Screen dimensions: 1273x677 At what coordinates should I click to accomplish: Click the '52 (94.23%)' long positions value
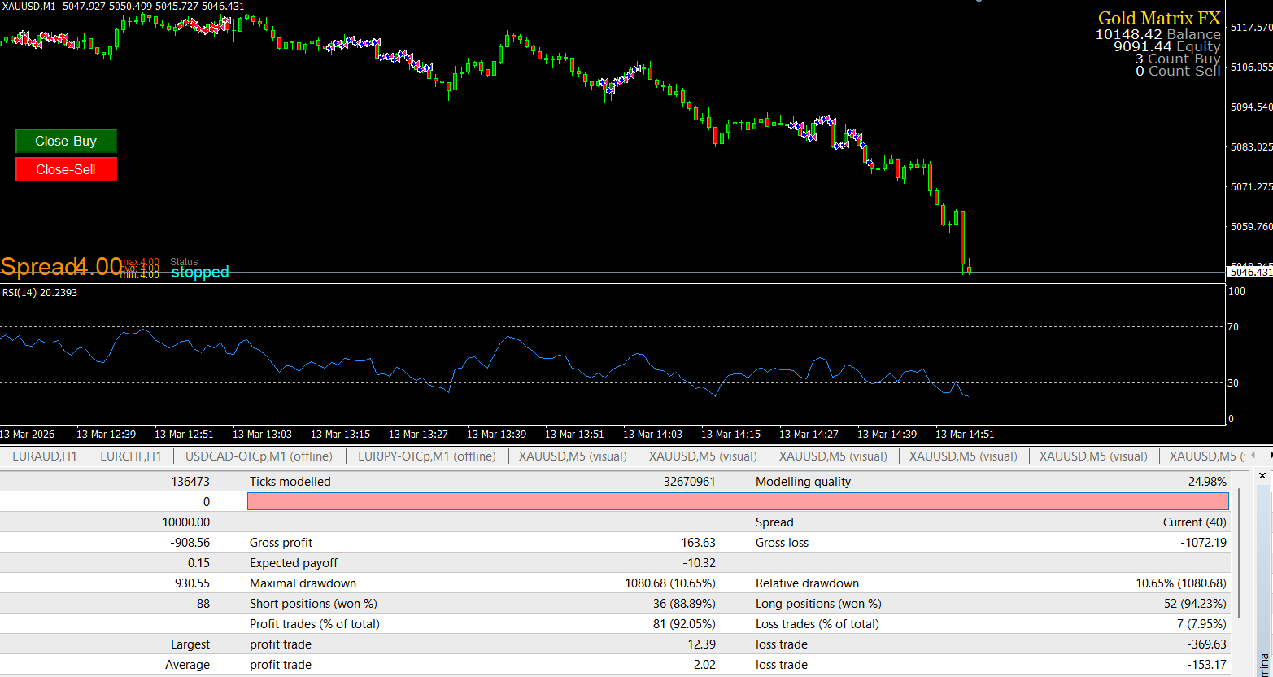point(1196,604)
